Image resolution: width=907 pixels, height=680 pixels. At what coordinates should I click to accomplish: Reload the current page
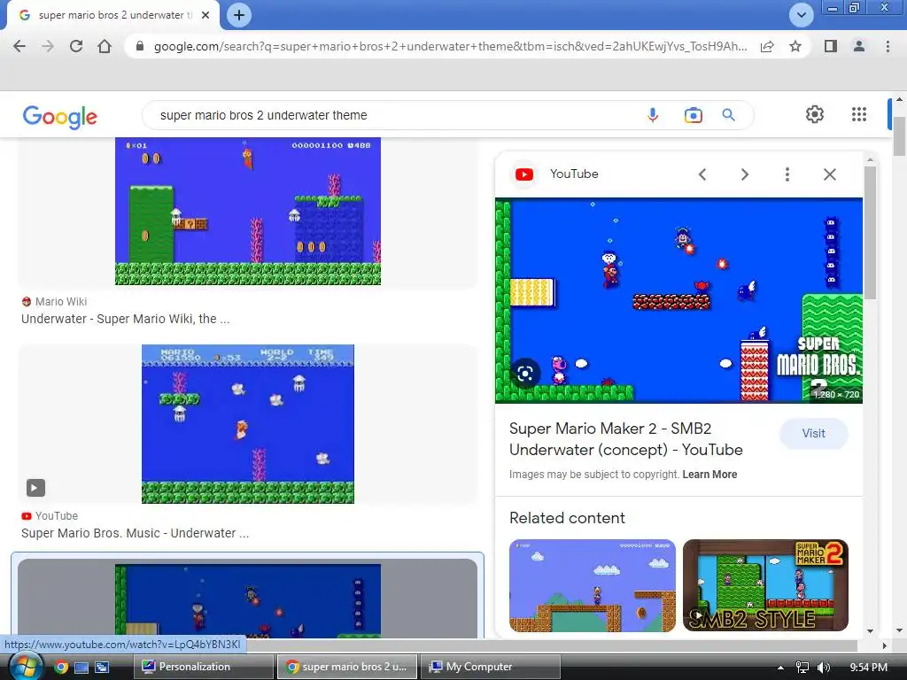click(x=76, y=46)
